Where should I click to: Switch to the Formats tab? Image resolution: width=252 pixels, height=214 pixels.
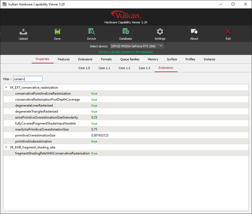[106, 59]
